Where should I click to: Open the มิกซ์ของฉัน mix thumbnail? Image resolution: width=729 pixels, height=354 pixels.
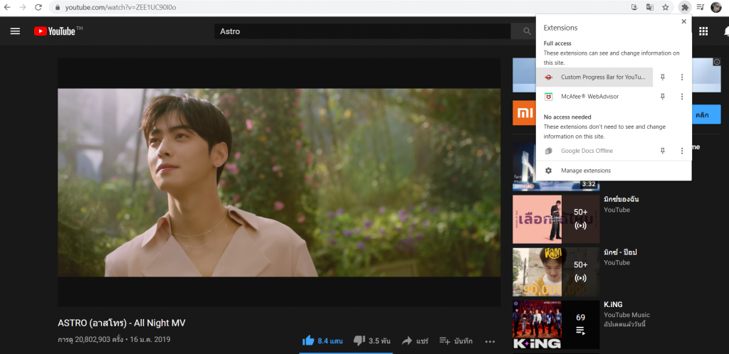[x=556, y=219]
